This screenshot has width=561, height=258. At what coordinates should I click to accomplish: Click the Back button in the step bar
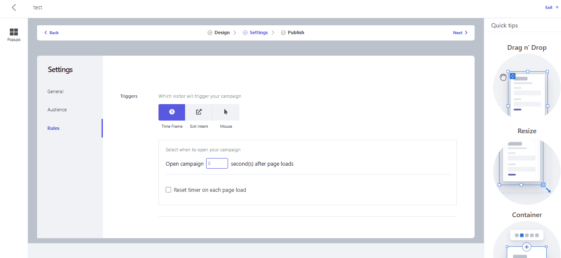[x=51, y=33]
